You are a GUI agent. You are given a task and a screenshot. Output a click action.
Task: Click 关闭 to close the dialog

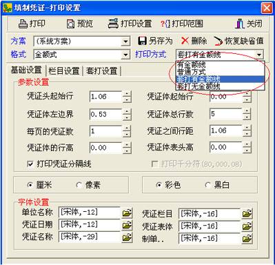(x=249, y=23)
